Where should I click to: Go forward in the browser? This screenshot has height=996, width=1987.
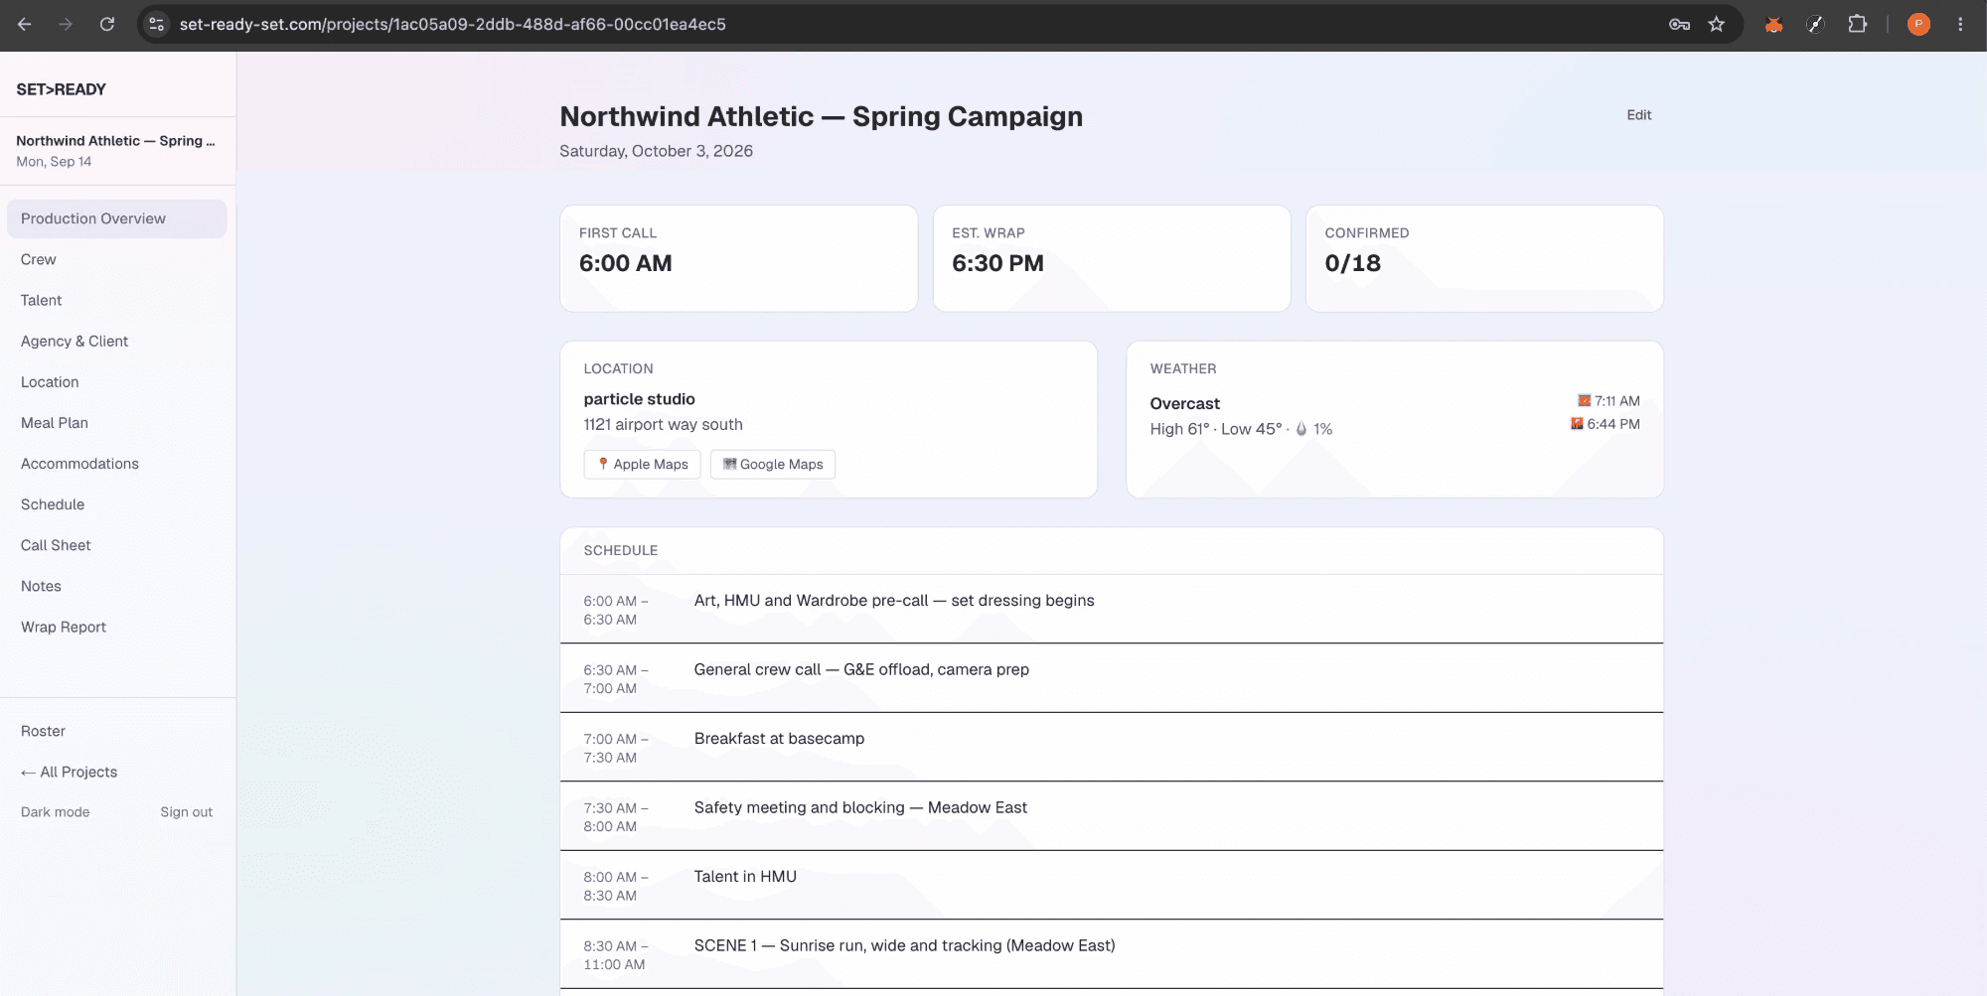click(66, 24)
